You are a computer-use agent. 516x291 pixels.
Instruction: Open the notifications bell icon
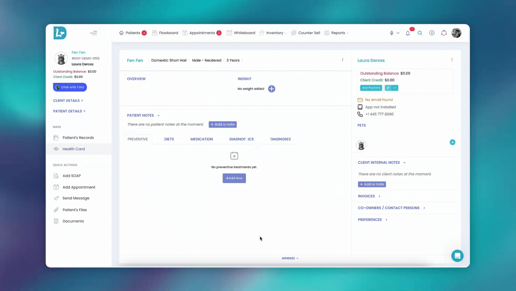pyautogui.click(x=407, y=33)
